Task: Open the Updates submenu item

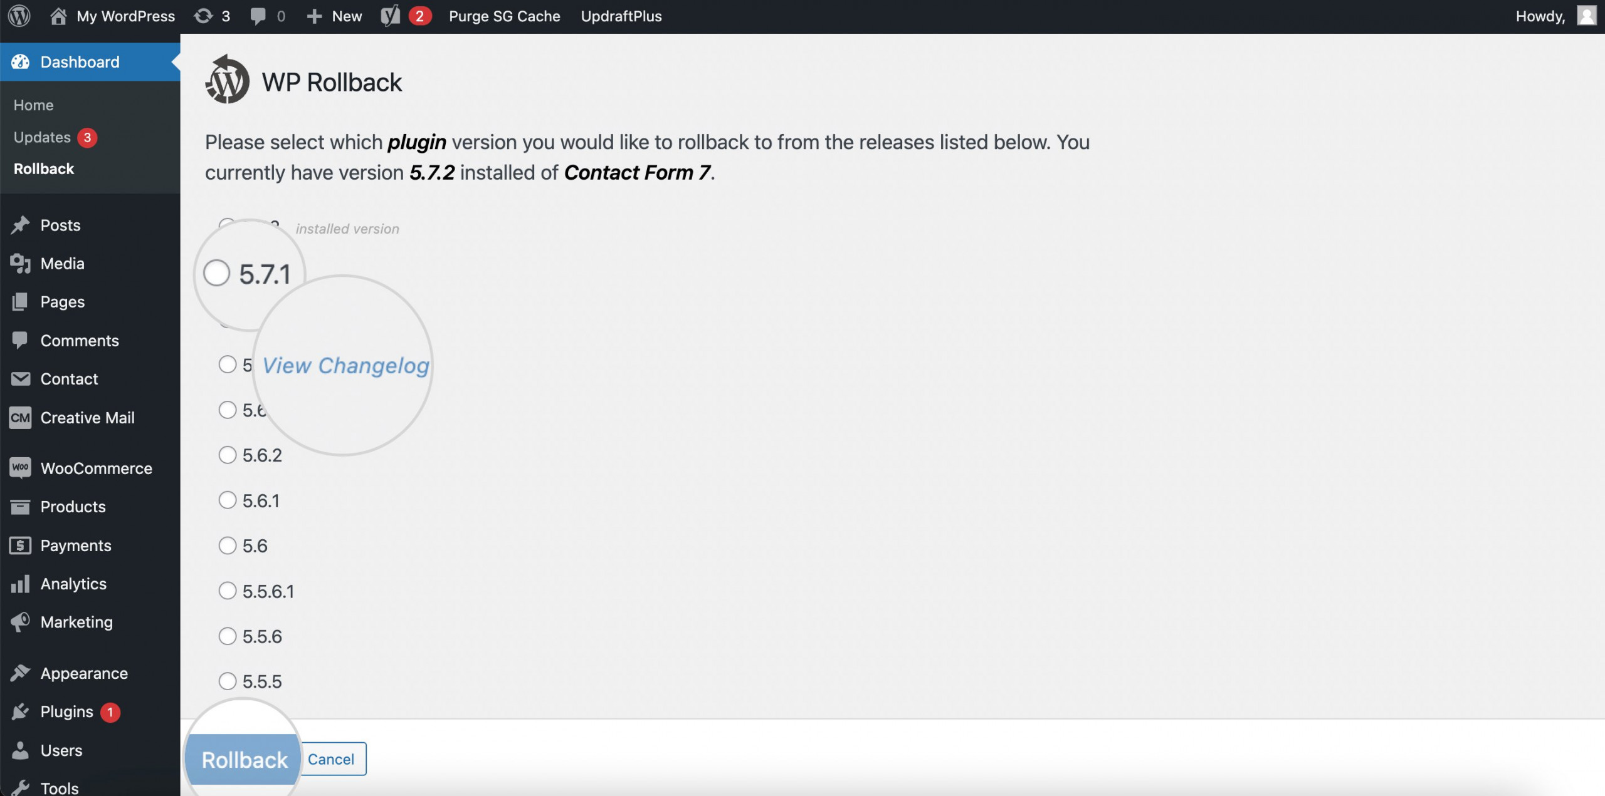Action: [42, 137]
